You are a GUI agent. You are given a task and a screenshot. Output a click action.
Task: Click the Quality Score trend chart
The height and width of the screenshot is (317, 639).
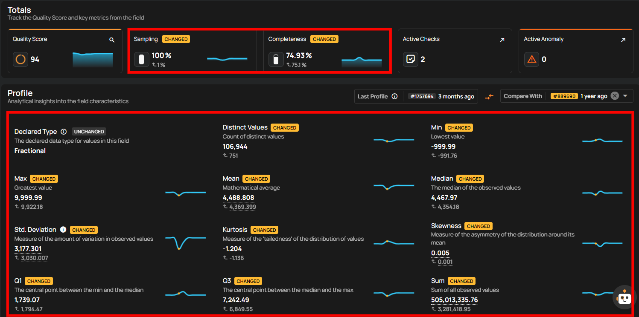point(93,59)
